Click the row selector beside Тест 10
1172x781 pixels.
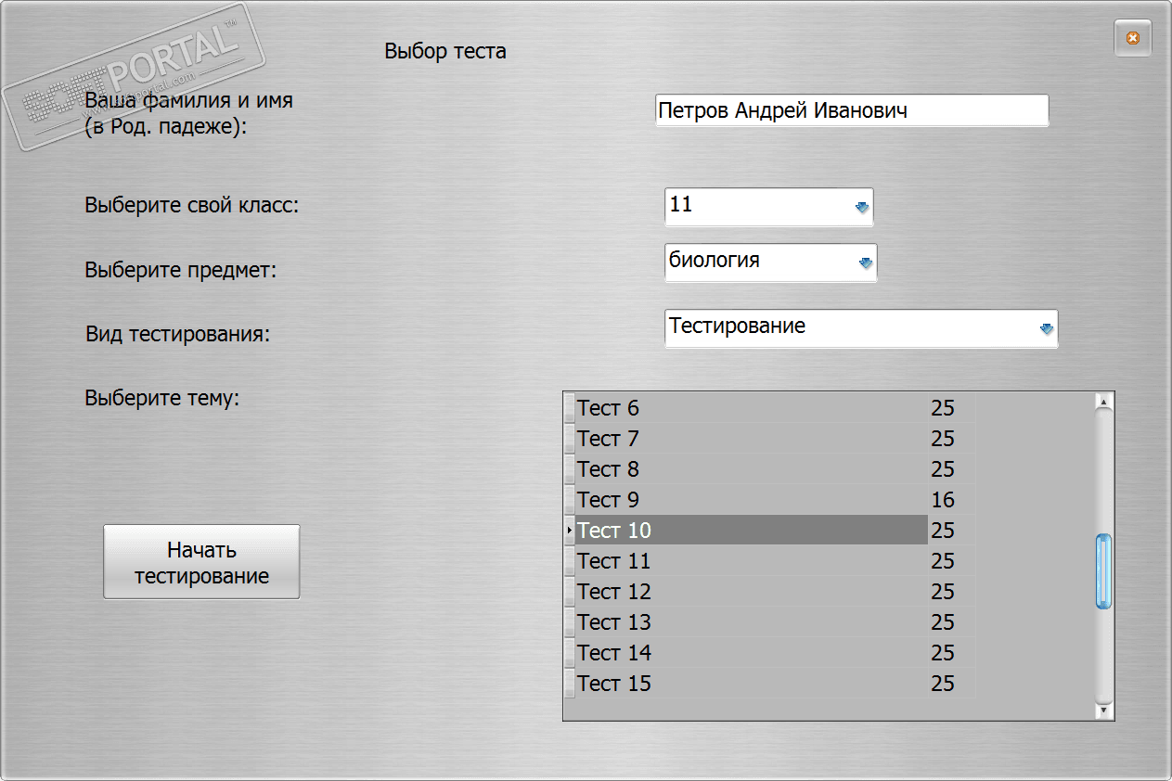[x=570, y=531]
